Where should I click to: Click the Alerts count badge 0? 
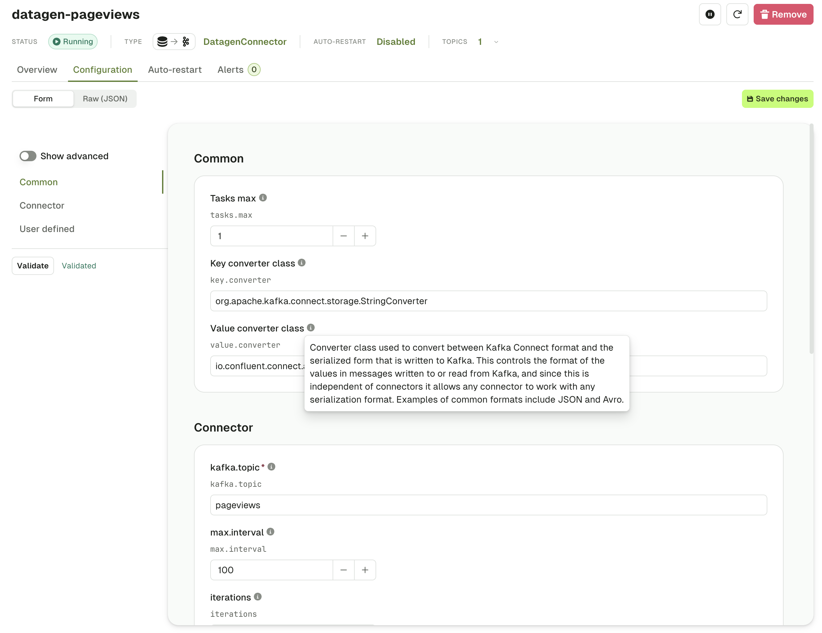(254, 70)
